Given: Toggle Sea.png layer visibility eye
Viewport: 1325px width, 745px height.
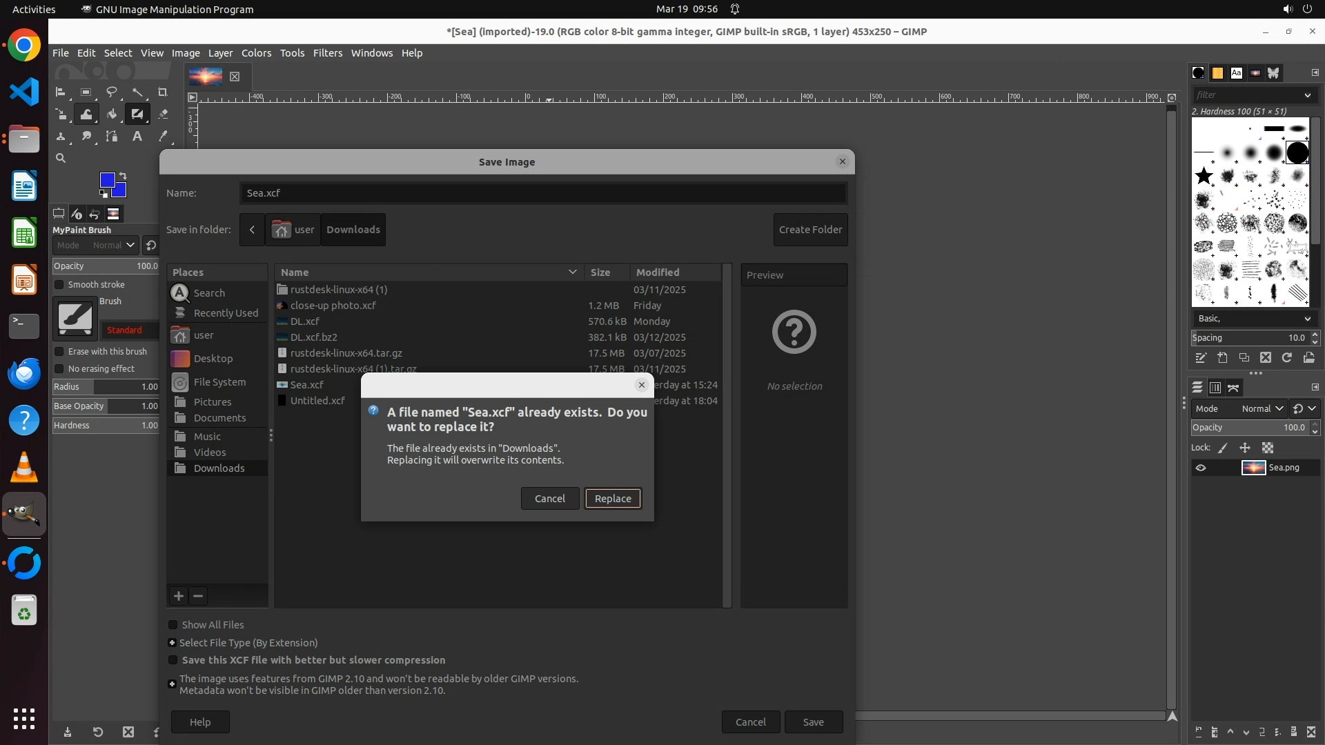Looking at the screenshot, I should [x=1201, y=468].
